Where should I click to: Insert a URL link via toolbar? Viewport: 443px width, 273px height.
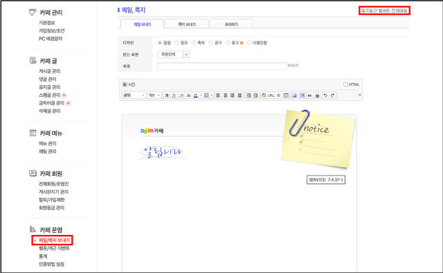271,95
